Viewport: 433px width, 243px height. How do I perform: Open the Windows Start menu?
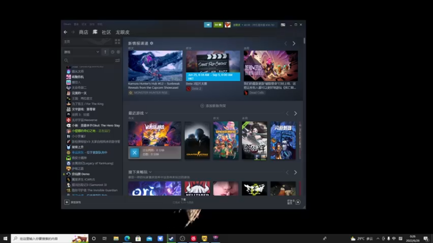pyautogui.click(x=5, y=239)
